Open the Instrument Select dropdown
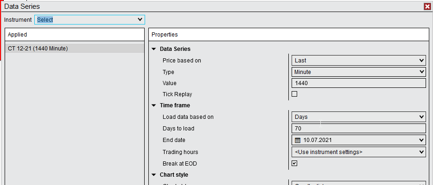Image resolution: width=433 pixels, height=185 pixels. click(x=89, y=19)
